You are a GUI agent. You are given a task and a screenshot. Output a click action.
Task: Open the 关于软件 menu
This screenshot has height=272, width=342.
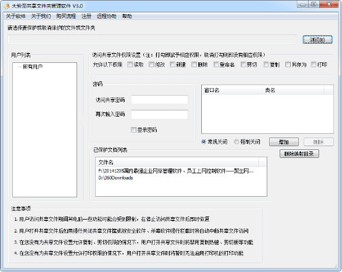15,16
